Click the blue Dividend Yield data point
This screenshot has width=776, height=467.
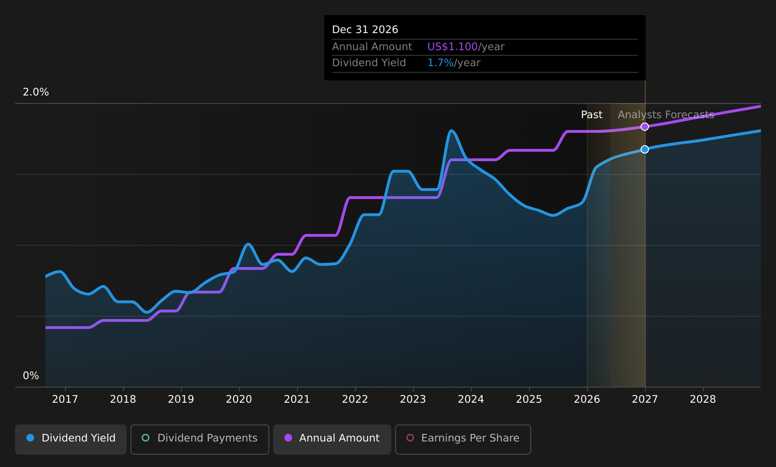645,149
